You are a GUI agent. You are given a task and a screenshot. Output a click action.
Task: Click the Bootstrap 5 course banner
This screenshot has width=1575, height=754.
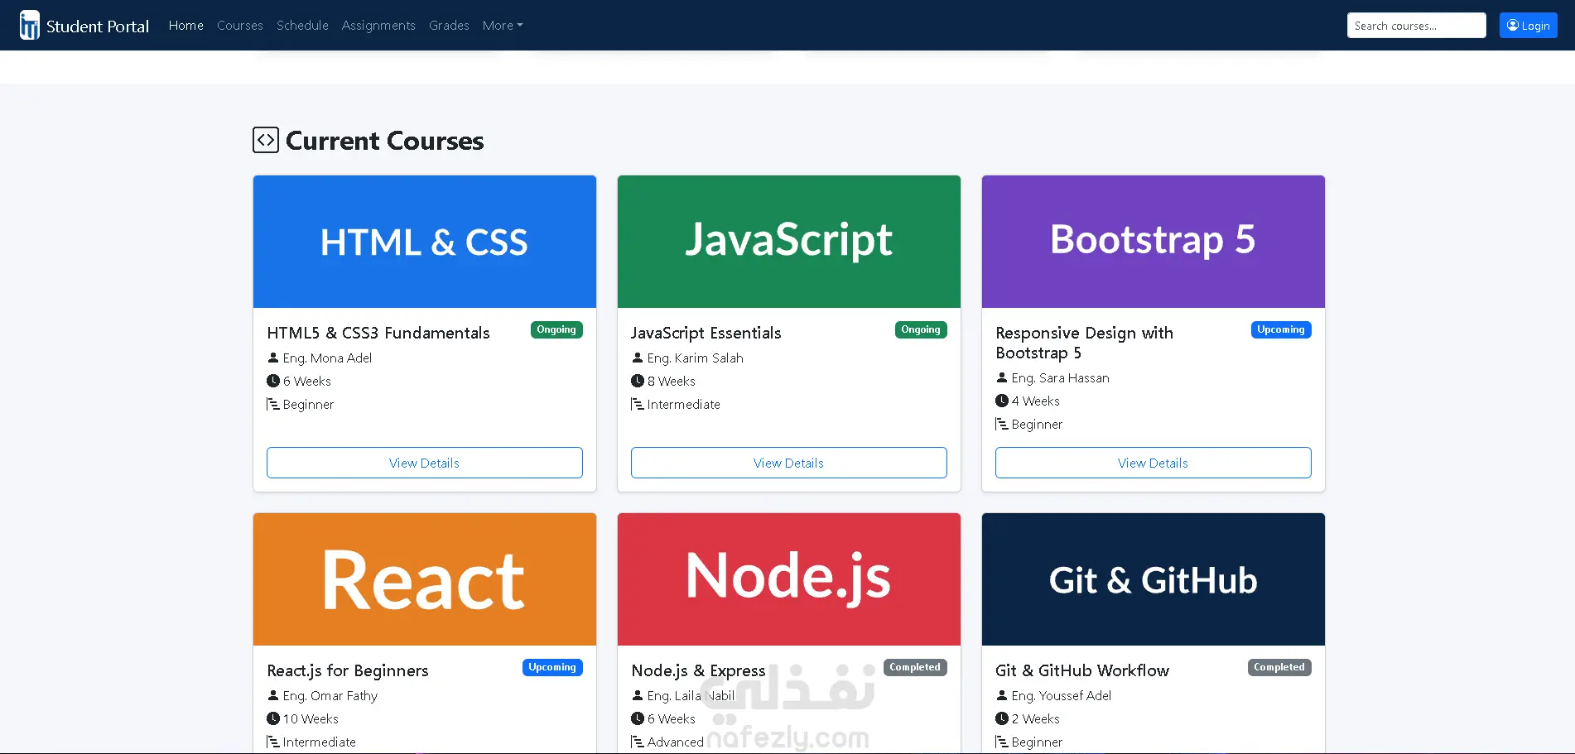coord(1154,242)
